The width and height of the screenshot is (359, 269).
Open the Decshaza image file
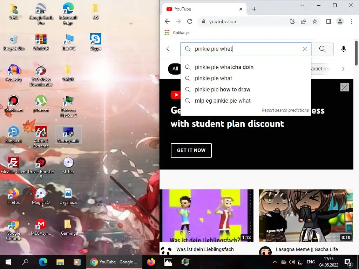[x=68, y=197]
